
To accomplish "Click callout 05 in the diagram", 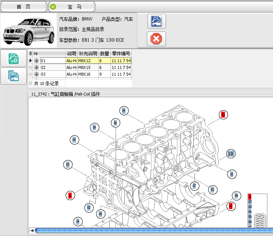I will [x=101, y=214].
